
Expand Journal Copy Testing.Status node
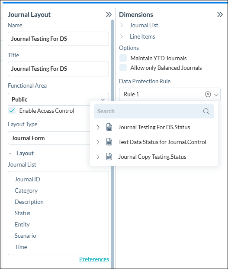[x=98, y=157]
